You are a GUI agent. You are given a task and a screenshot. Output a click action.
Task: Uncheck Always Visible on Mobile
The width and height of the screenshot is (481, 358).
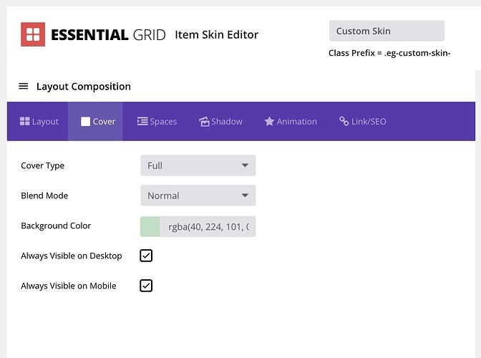pos(146,286)
